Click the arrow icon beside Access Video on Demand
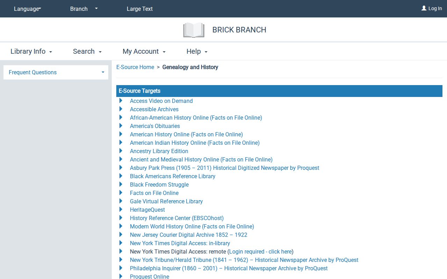 pyautogui.click(x=121, y=100)
